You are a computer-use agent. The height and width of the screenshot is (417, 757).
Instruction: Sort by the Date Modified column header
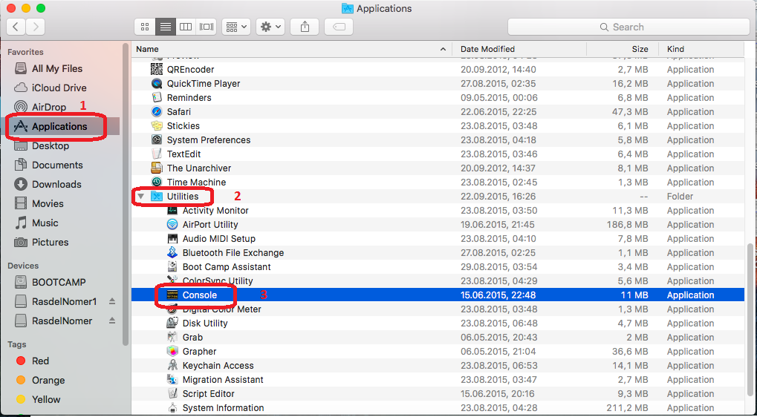[x=519, y=49]
